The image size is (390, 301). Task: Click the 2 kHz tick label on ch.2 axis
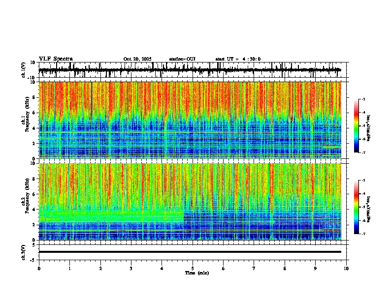click(34, 225)
